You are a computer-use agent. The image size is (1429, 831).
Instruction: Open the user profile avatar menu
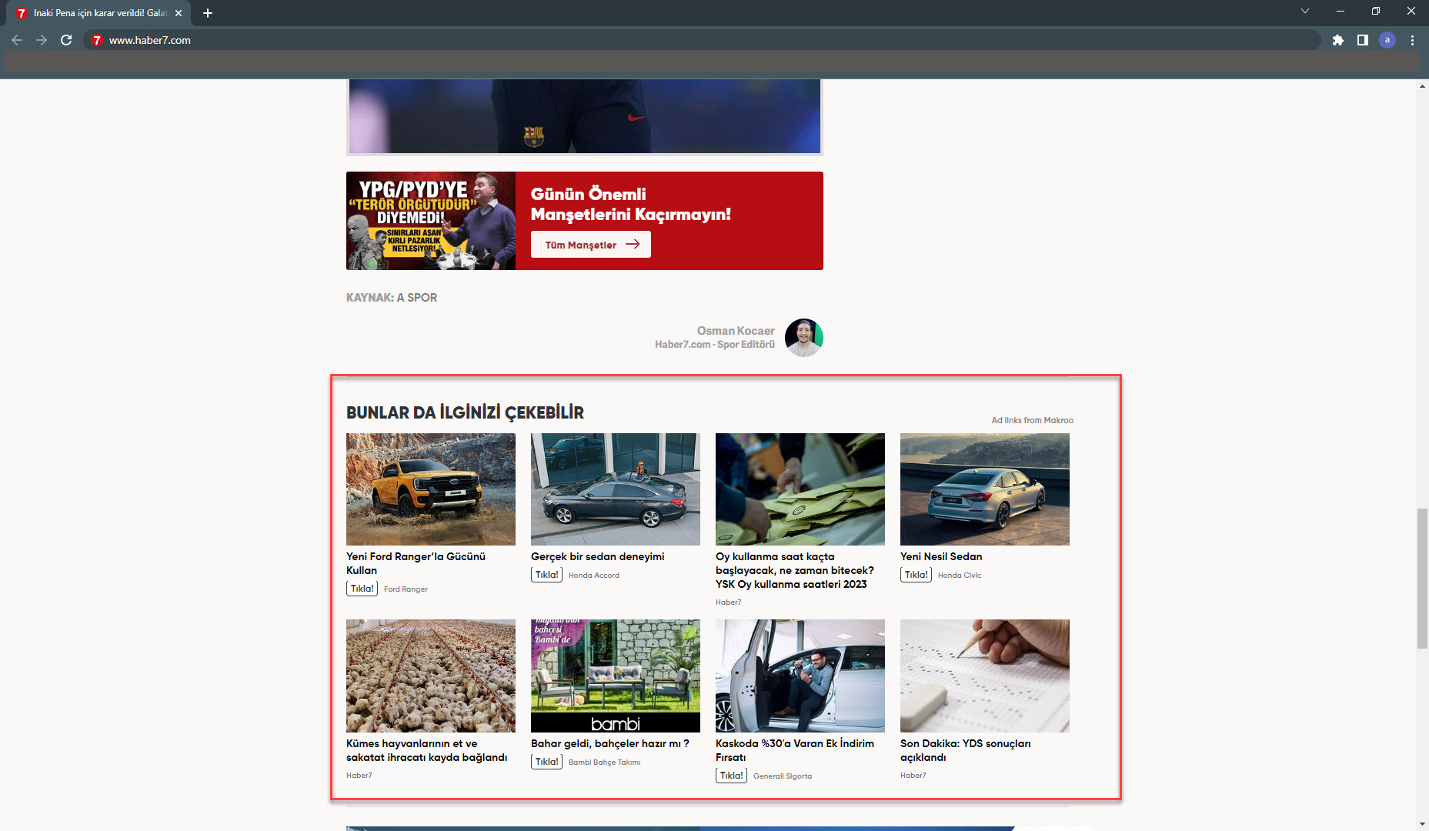(x=1387, y=40)
